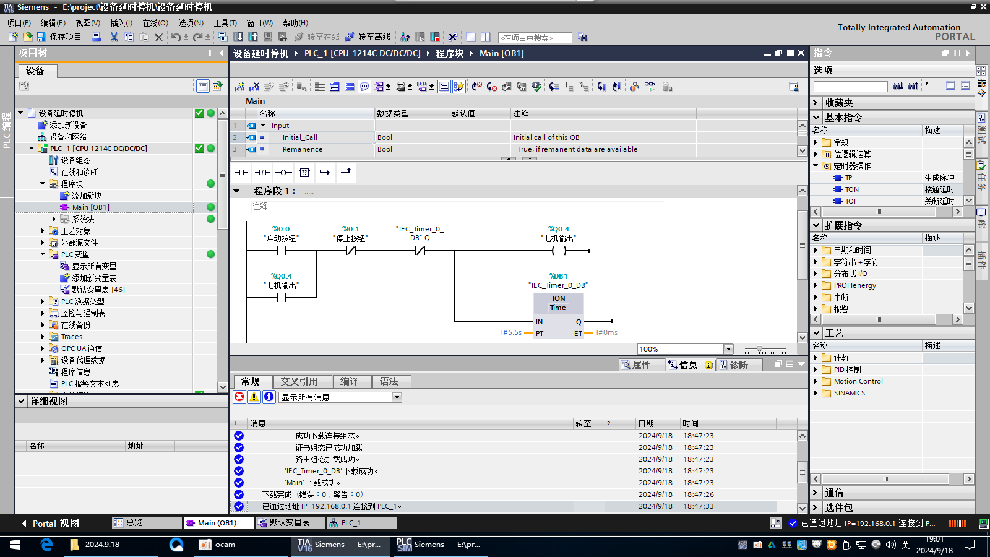Viewport: 990px width, 557px height.
Task: Toggle the information messages filter icon
Action: click(269, 397)
